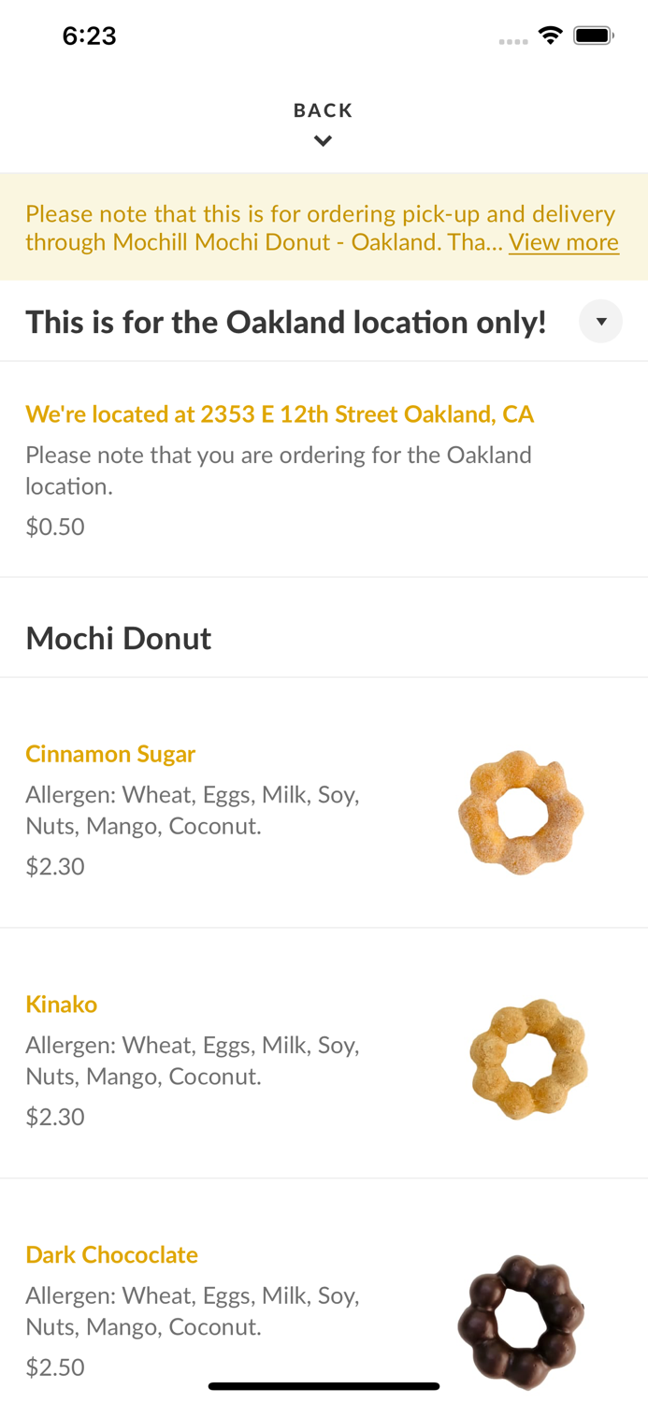The width and height of the screenshot is (648, 1403).
Task: Tap the $0.50 location price text
Action: point(54,526)
